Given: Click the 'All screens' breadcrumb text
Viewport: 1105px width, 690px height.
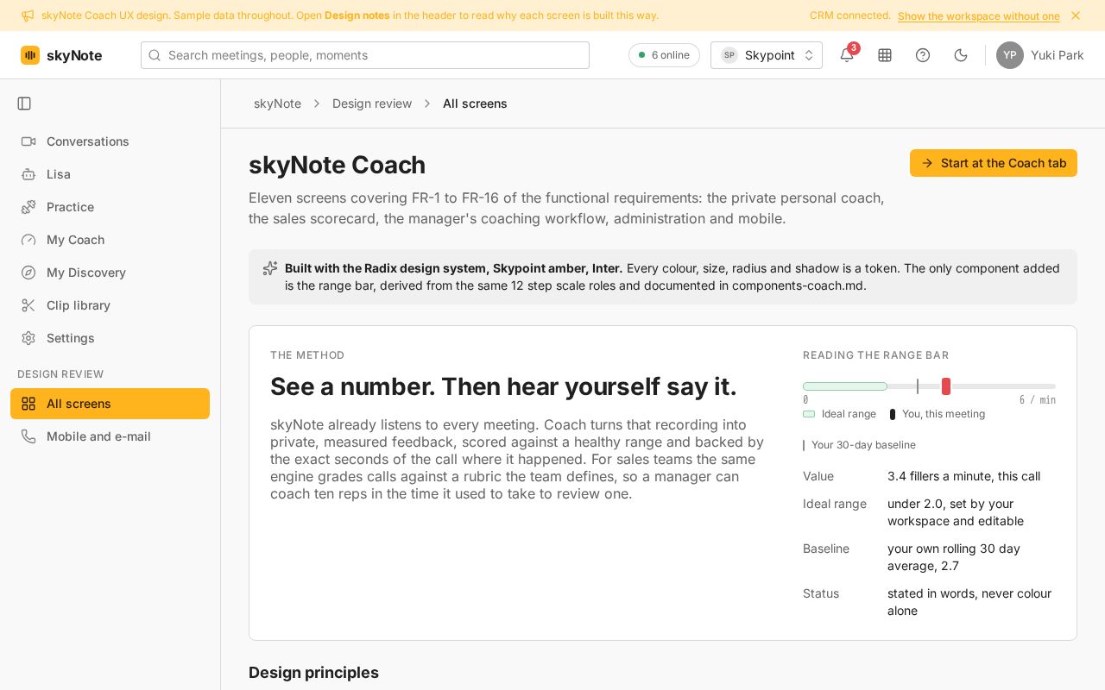Looking at the screenshot, I should click(475, 103).
